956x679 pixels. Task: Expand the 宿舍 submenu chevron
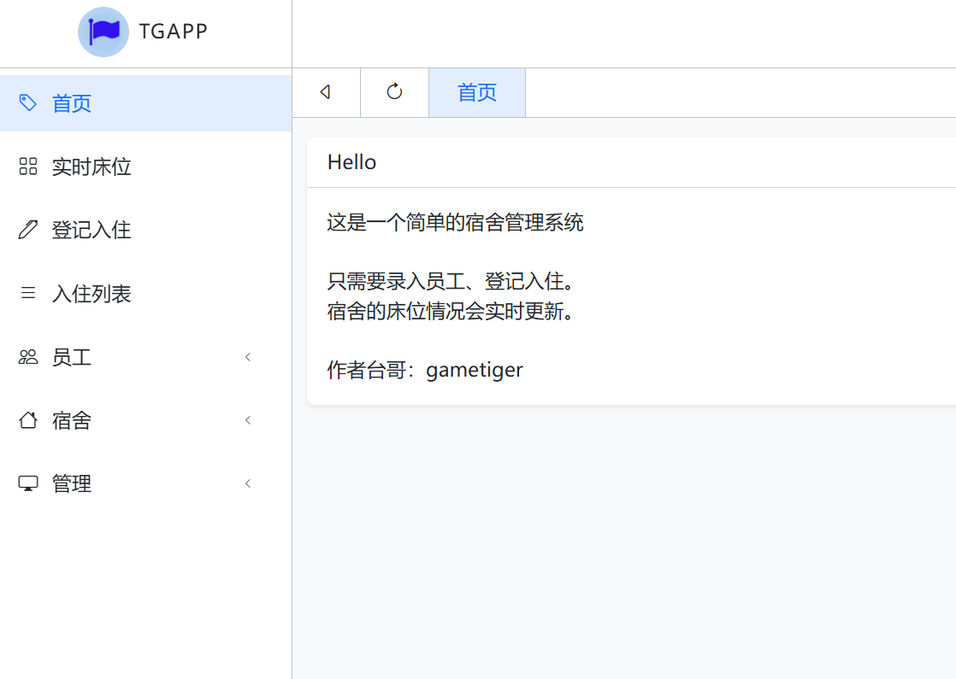coord(248,420)
